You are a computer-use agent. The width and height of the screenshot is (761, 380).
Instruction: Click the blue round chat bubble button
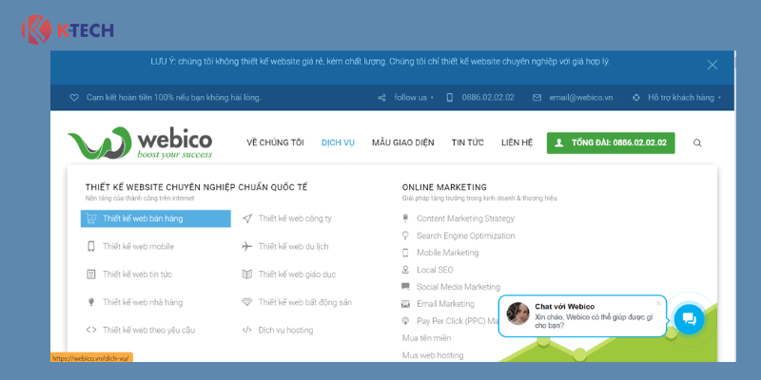pos(689,319)
